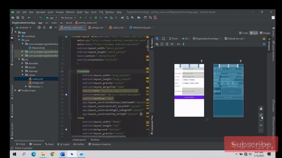Click the Back navigation arrow

pyautogui.click(x=29, y=18)
